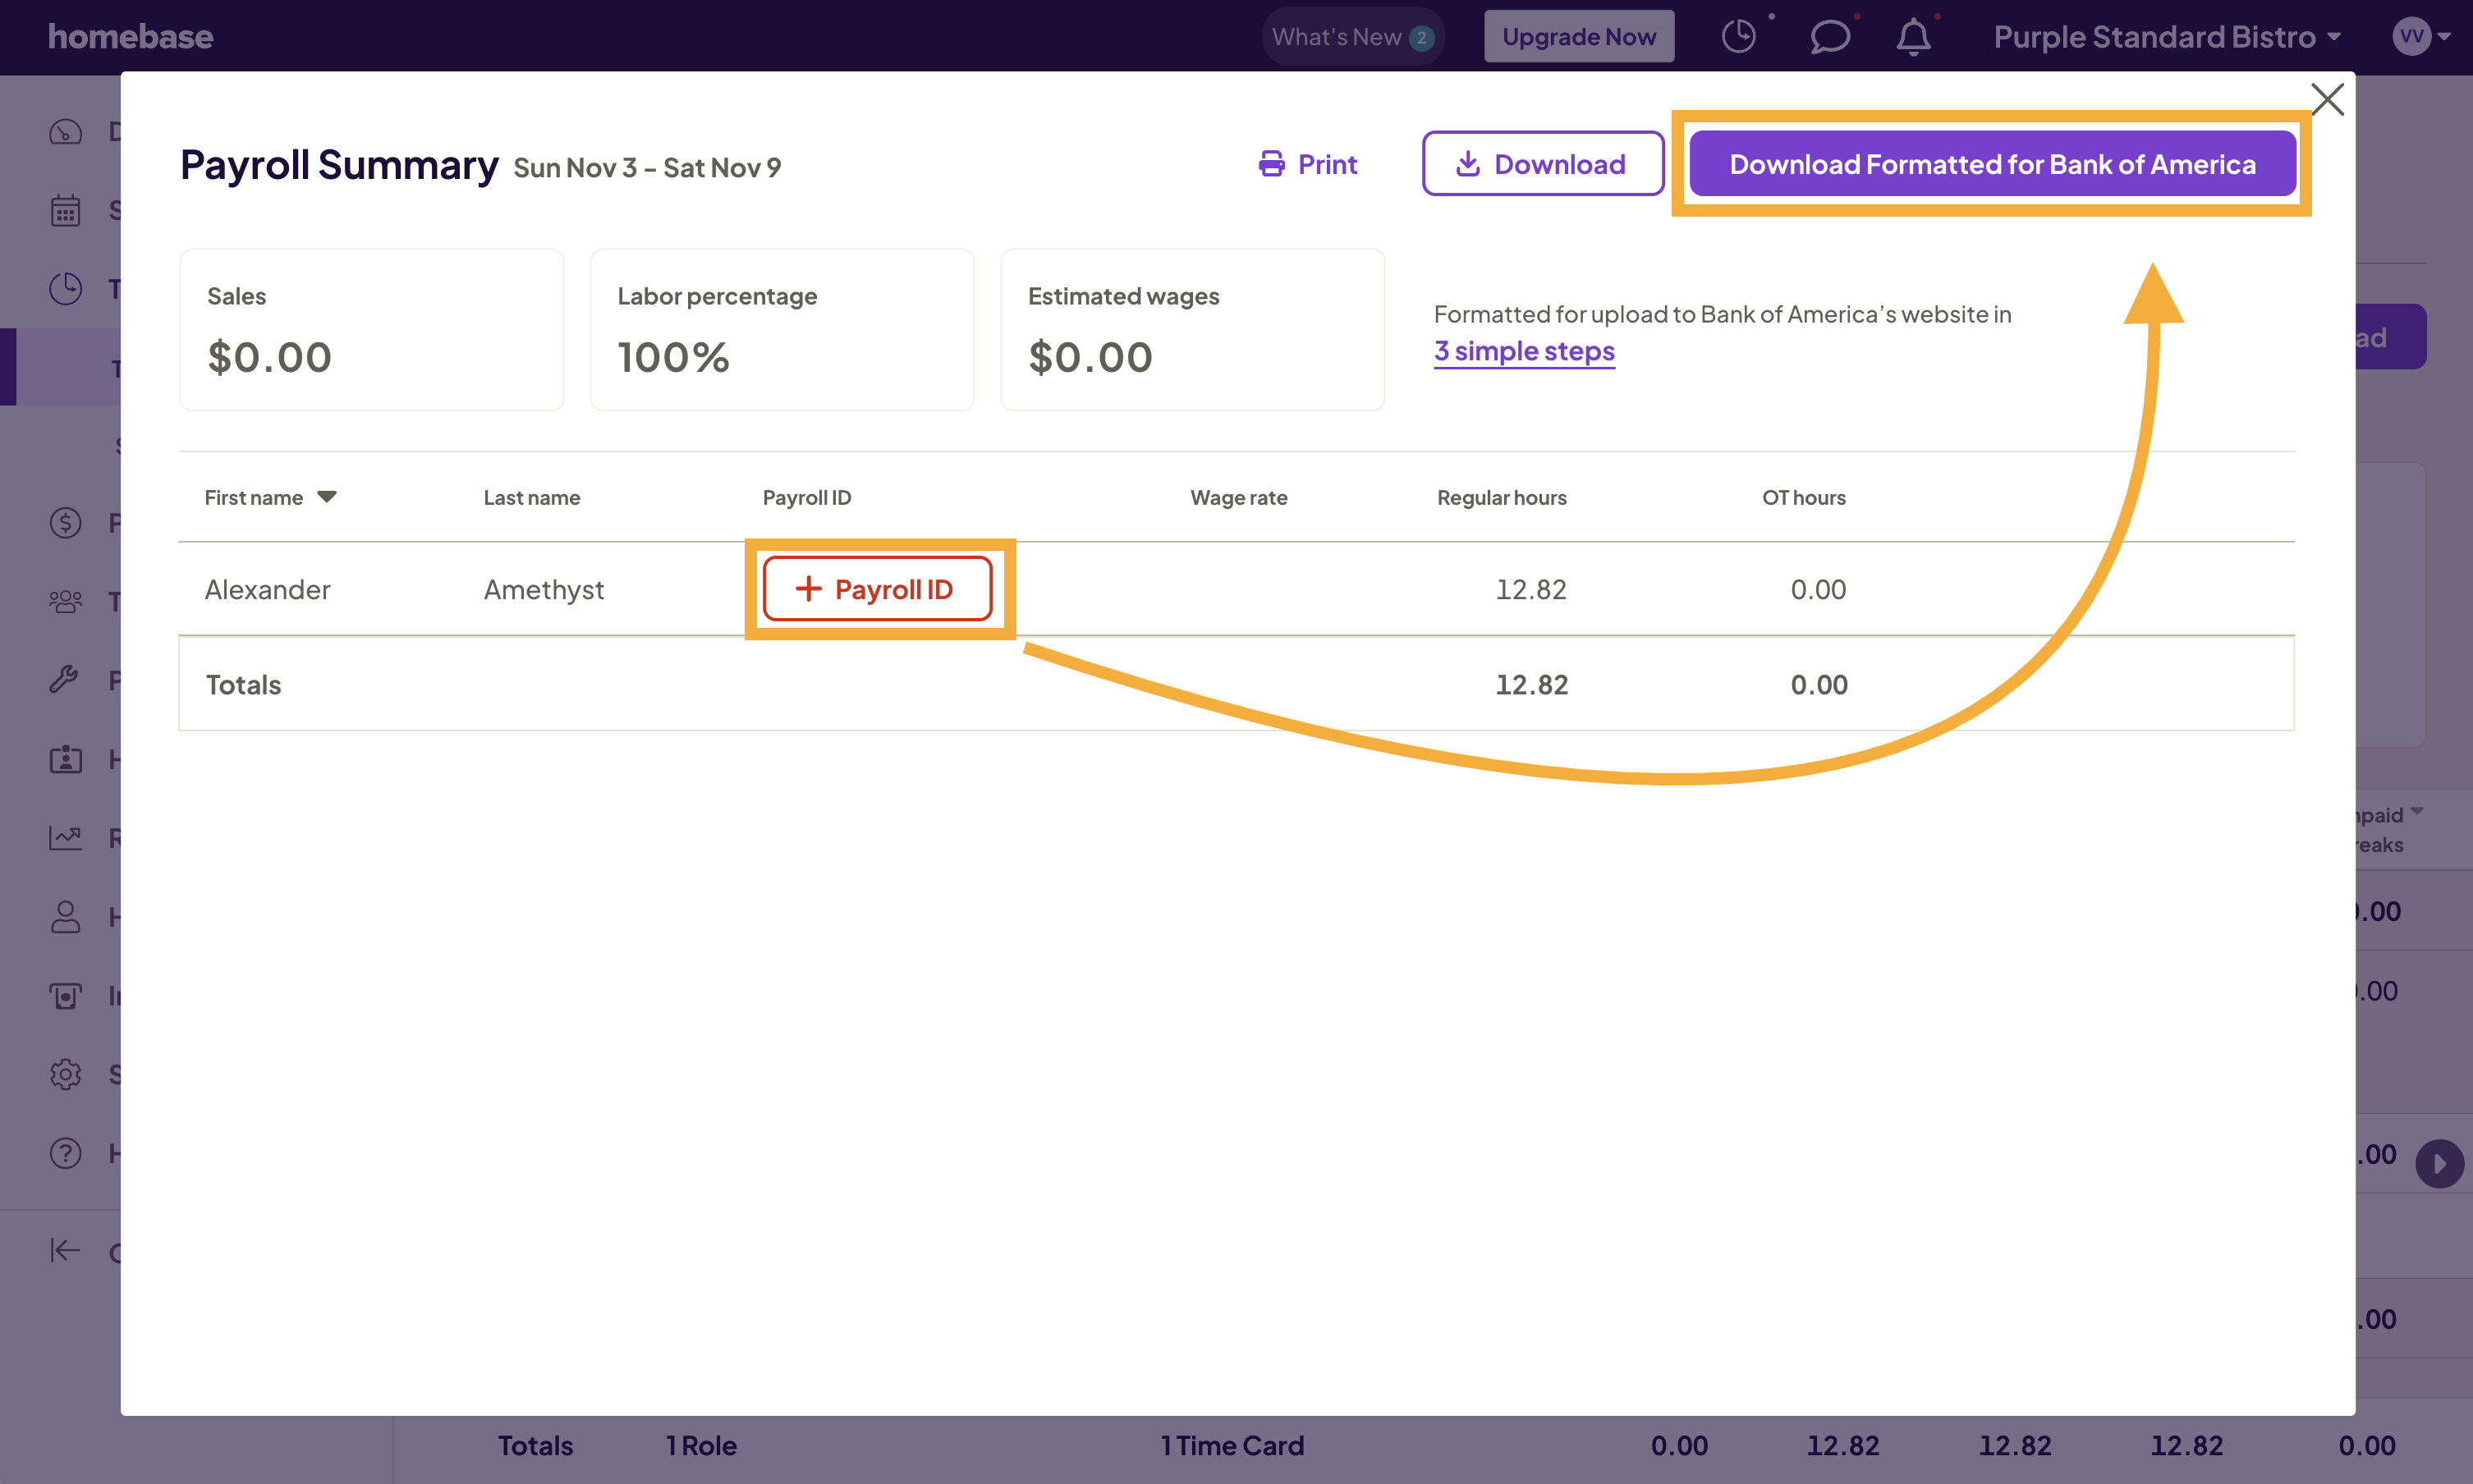
Task: Open Purple Standard Bistro location dropdown
Action: (2167, 37)
